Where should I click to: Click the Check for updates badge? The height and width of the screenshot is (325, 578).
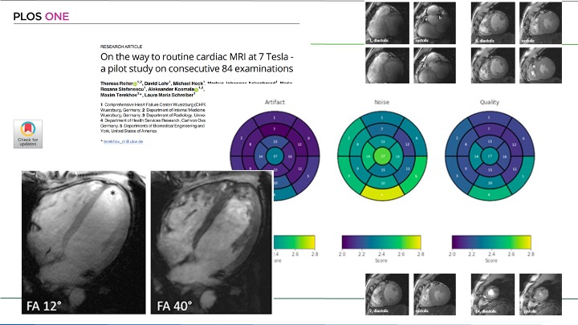pyautogui.click(x=27, y=133)
